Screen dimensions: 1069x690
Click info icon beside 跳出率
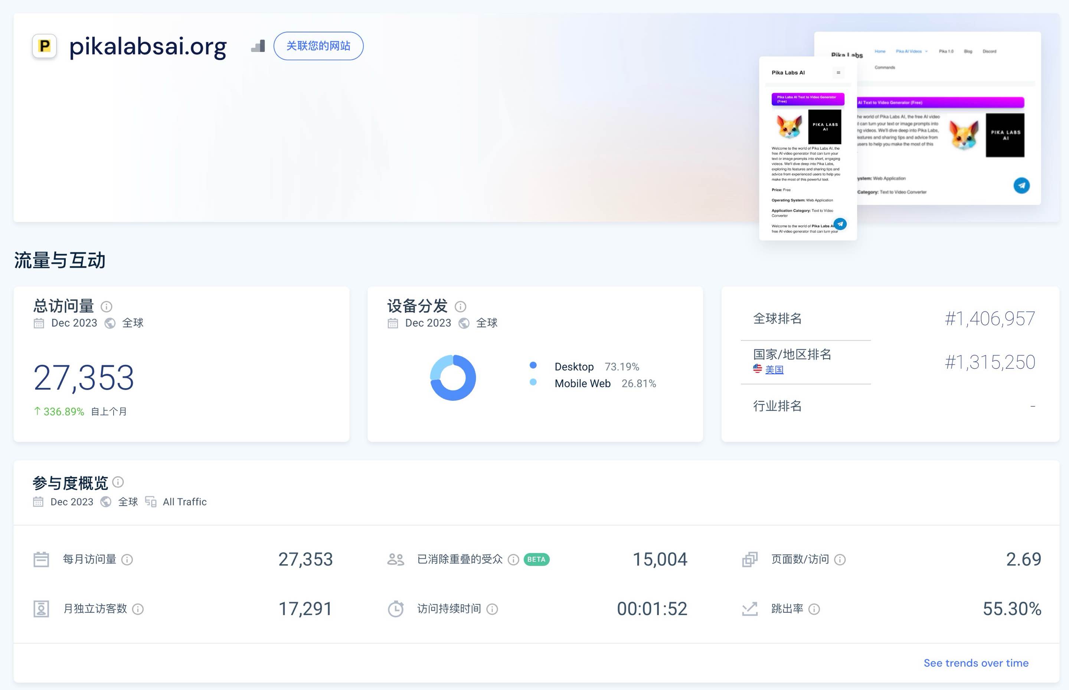(814, 609)
